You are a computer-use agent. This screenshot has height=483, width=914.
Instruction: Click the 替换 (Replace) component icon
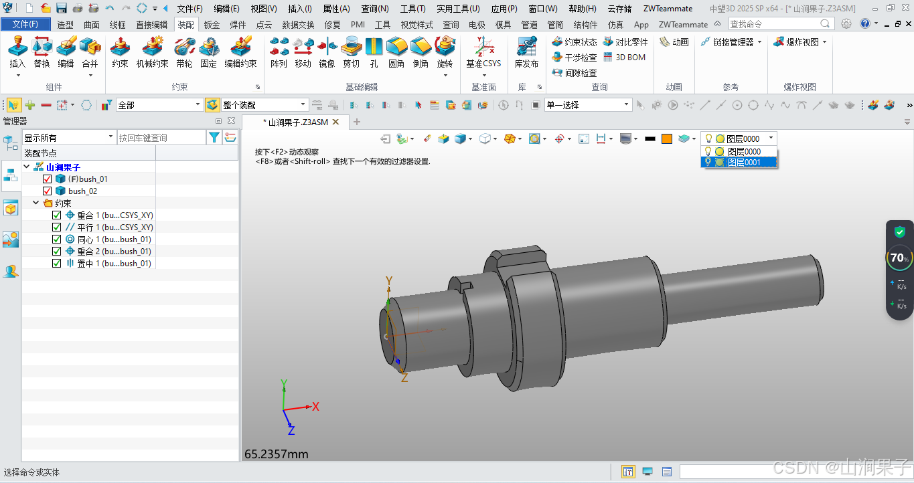(42, 47)
